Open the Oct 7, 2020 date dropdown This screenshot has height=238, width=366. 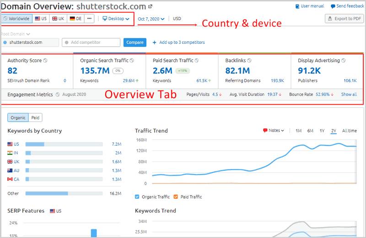151,19
